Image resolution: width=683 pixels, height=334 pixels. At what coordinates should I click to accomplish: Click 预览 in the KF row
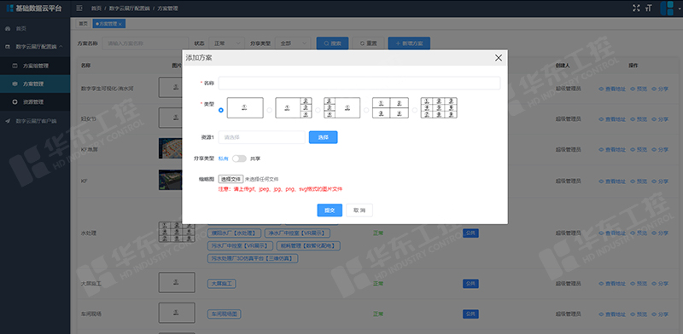point(639,181)
